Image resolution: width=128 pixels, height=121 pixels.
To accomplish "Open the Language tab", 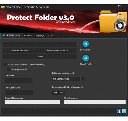I will tap(39, 36).
